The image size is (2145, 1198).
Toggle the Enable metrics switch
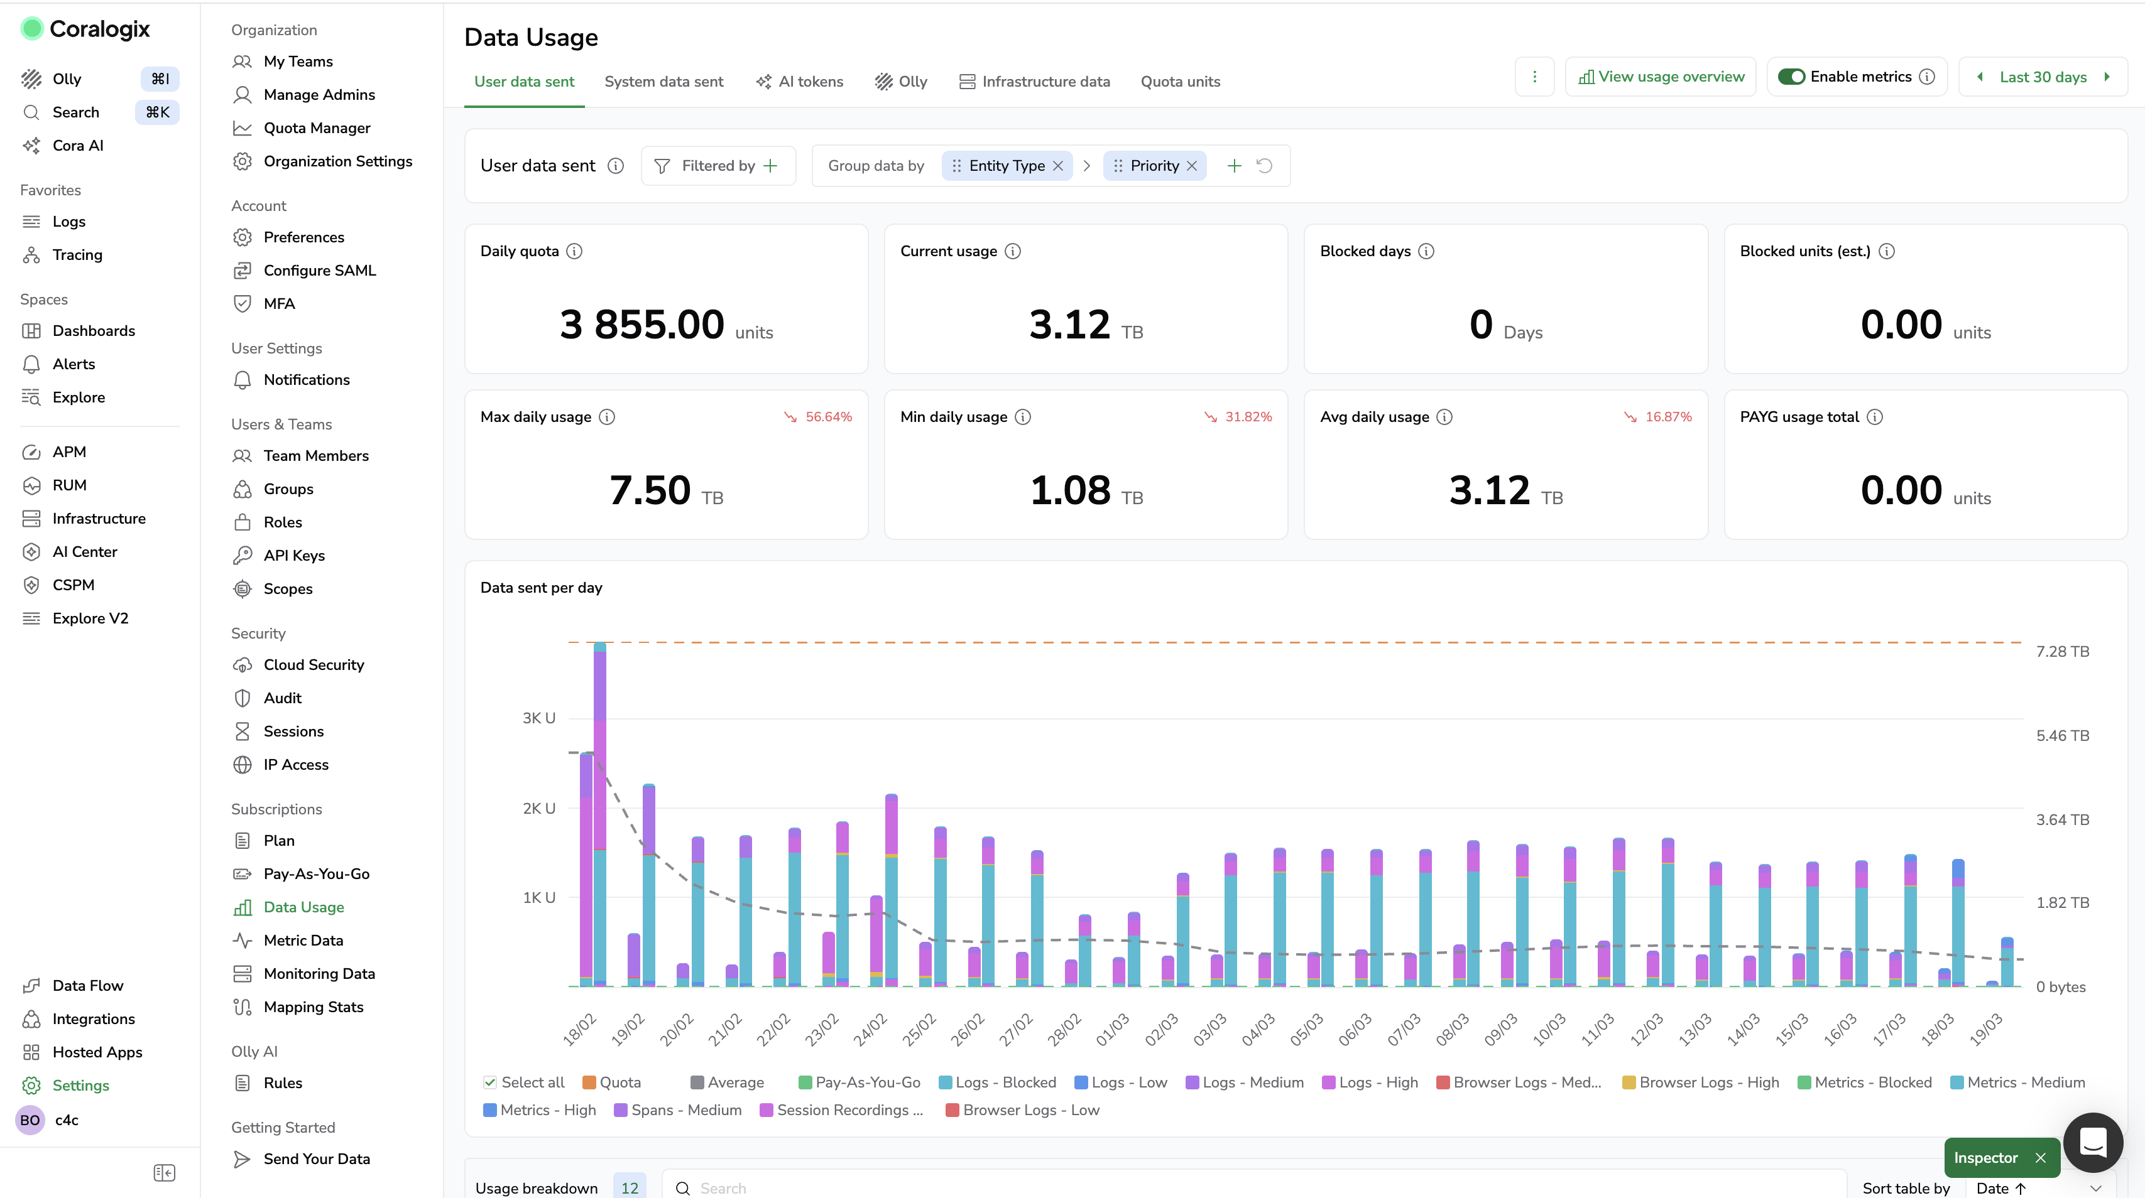pos(1791,77)
